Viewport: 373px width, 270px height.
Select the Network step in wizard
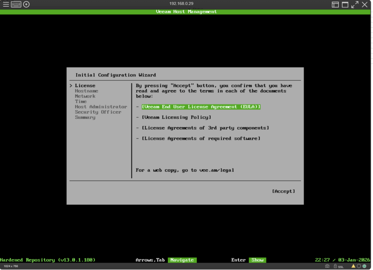click(x=85, y=96)
